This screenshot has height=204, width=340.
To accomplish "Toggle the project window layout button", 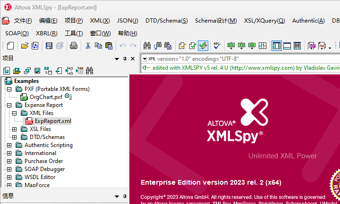I will coord(277,46).
